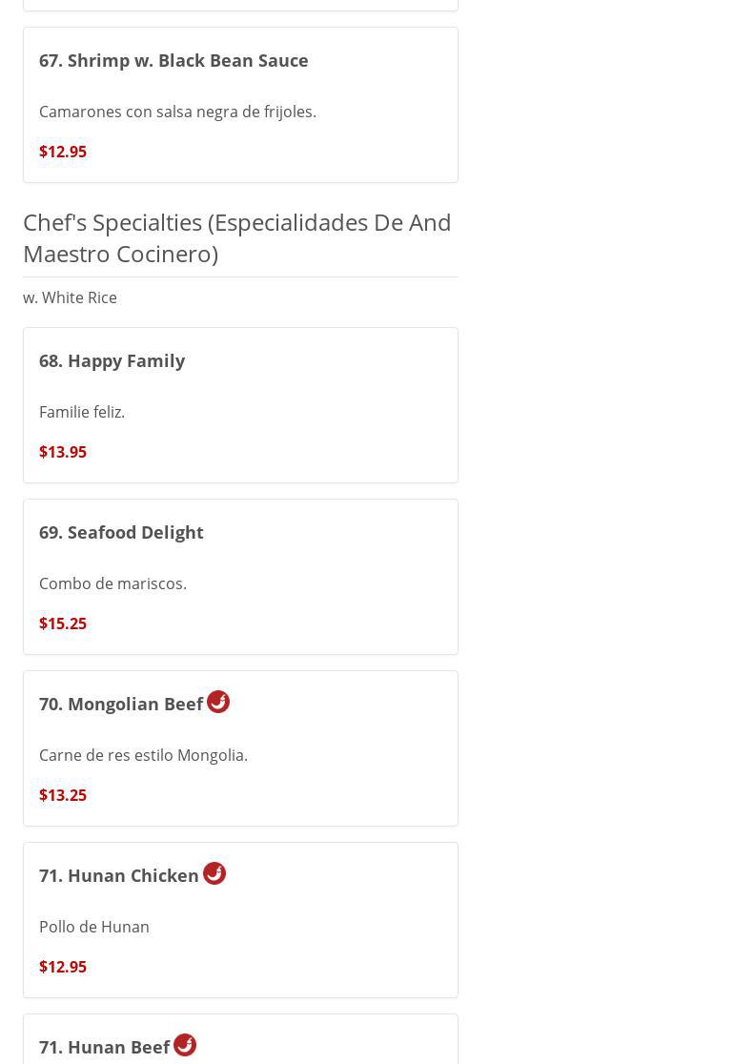This screenshot has height=1064, width=734.
Task: Click the 'Combo de mariscos.' description
Action: tap(112, 583)
